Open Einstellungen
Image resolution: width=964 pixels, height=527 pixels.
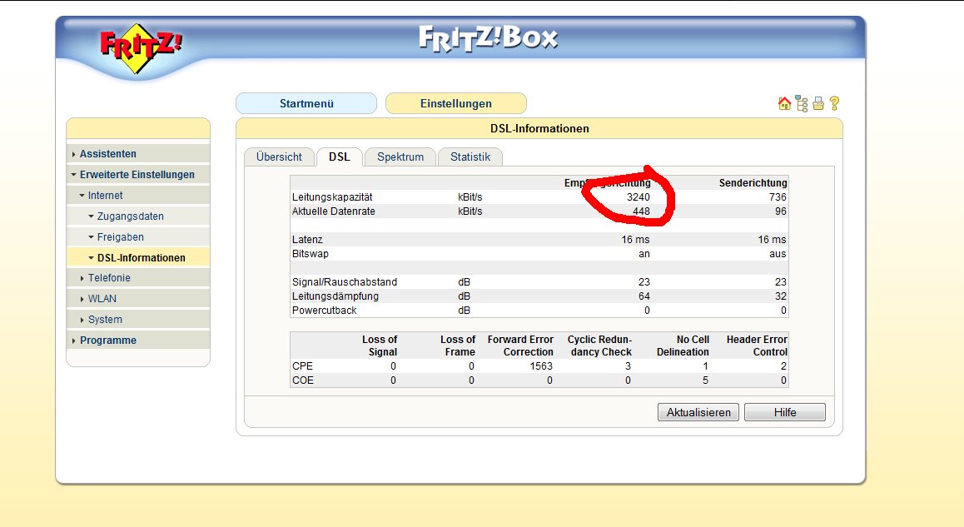point(456,103)
